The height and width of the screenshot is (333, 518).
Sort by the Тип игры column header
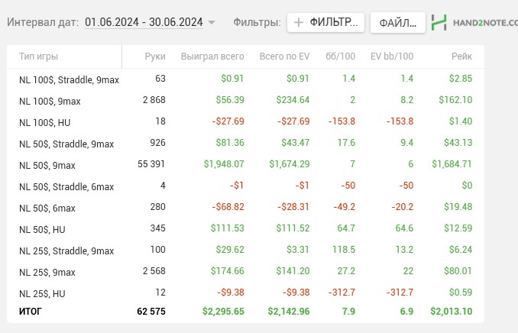point(38,57)
